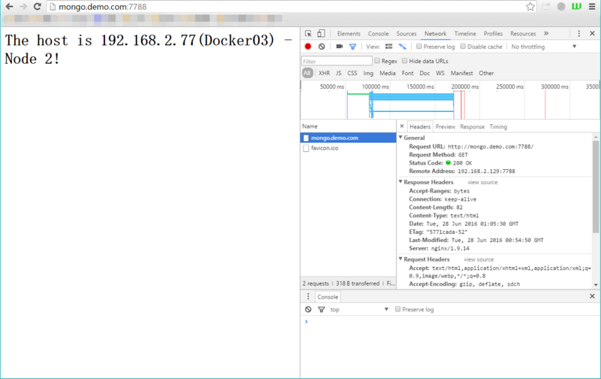Image resolution: width=601 pixels, height=379 pixels.
Task: Toggle device mode icon
Action: click(322, 34)
